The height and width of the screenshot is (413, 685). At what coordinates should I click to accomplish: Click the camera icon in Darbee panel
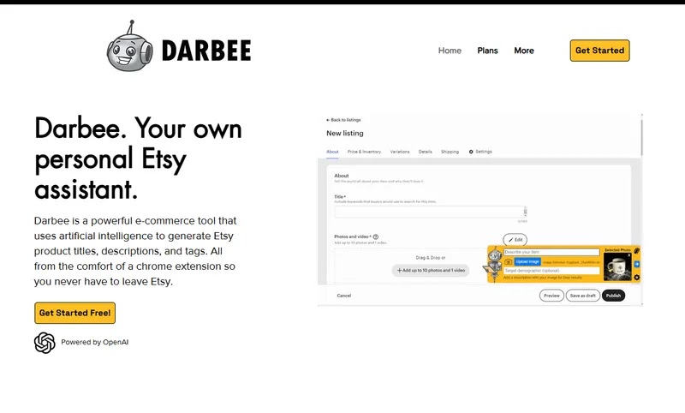click(x=508, y=262)
